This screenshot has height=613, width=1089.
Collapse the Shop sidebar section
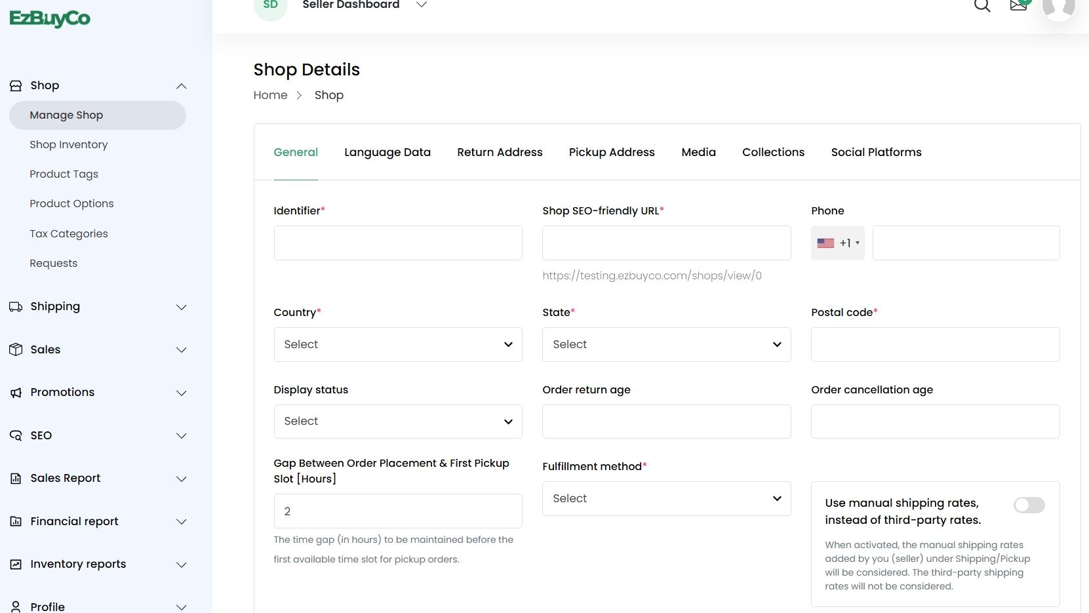(x=182, y=86)
